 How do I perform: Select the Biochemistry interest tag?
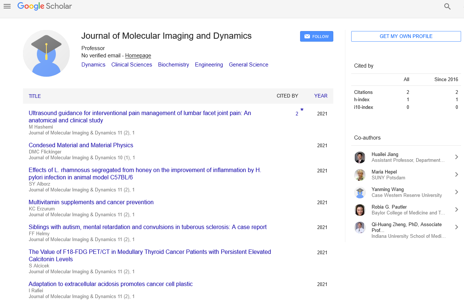(173, 65)
